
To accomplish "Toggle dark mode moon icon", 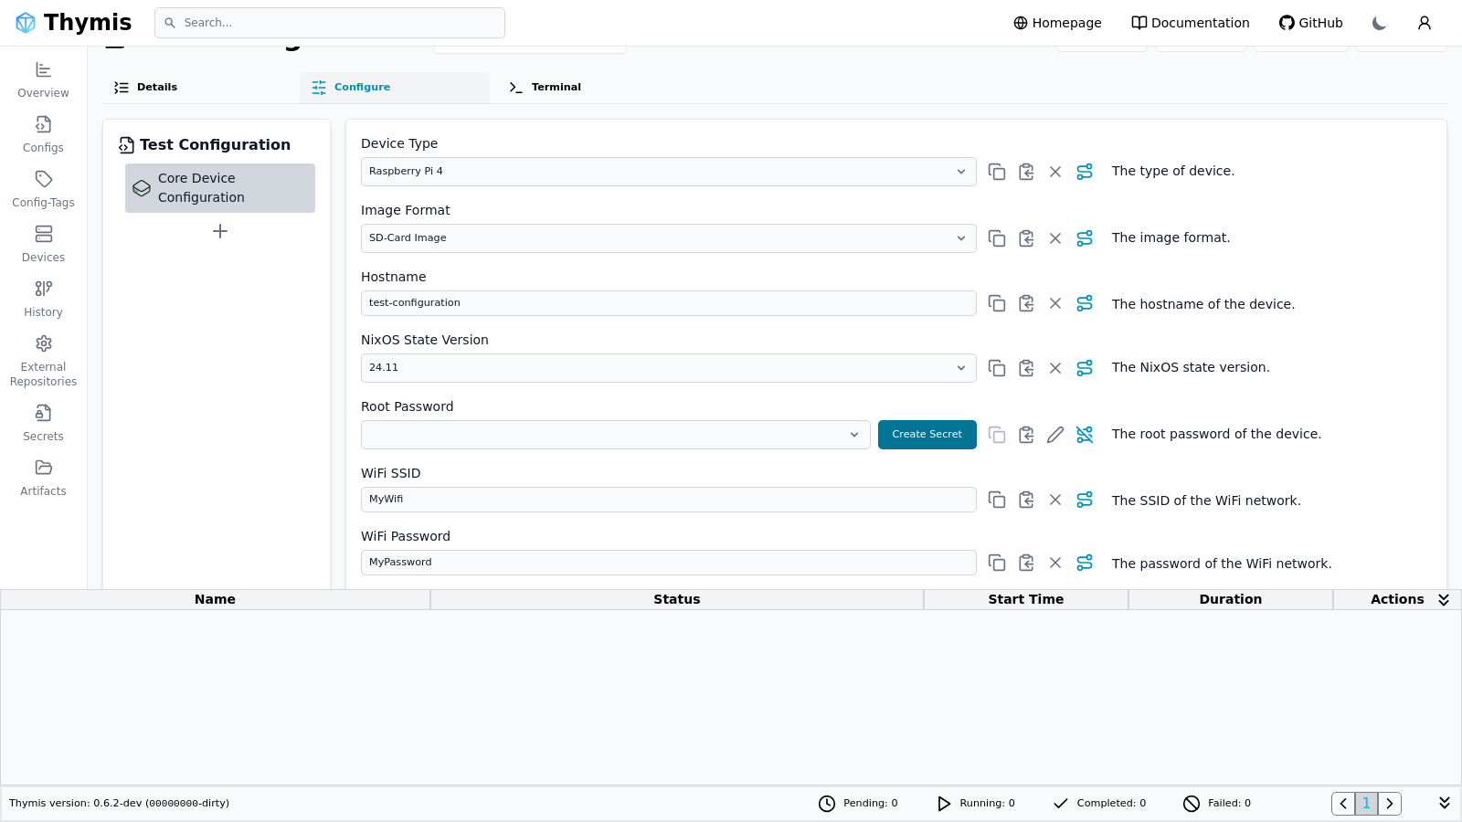I will tap(1380, 23).
